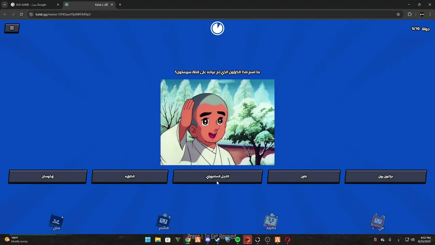Click the round countdown timer icon
435x245 pixels.
pos(217,28)
